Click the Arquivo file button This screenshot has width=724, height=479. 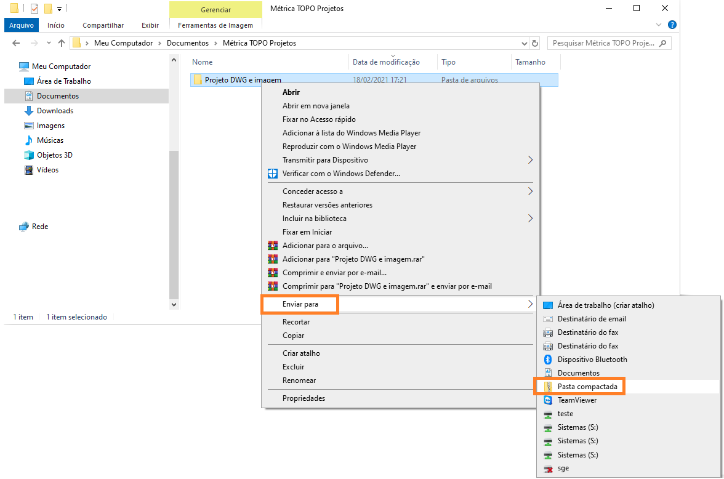(x=22, y=25)
